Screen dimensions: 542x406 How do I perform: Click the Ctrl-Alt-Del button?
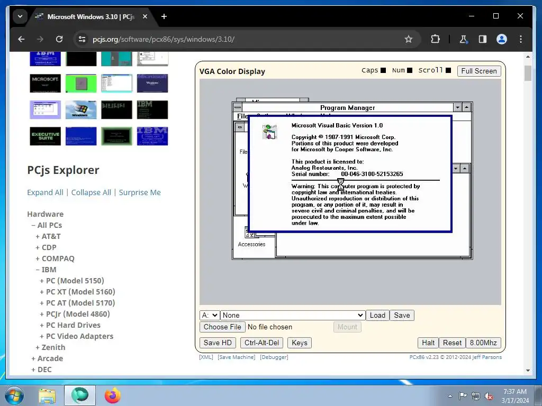click(261, 343)
